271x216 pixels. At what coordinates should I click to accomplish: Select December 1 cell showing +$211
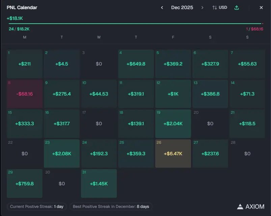(25, 64)
